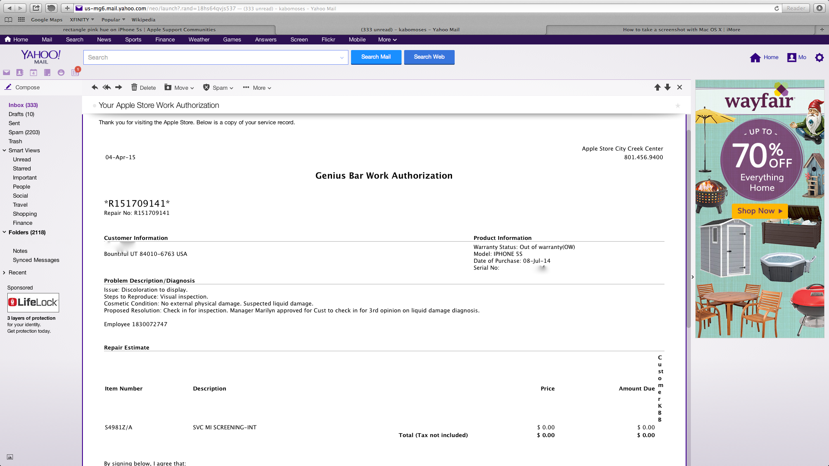Viewport: 829px width, 466px height.
Task: Open Finance in the Yahoo navigation bar
Action: coord(165,40)
